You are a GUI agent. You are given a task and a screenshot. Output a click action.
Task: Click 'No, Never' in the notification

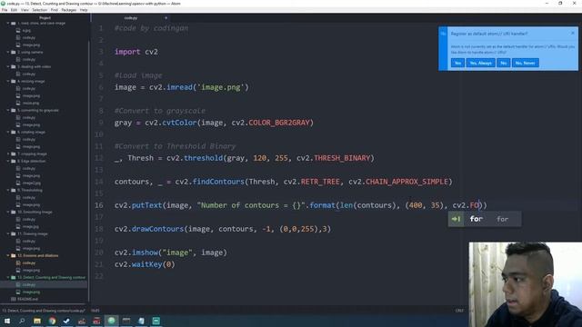point(526,63)
